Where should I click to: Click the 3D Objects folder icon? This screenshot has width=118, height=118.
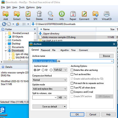click(x=9, y=37)
